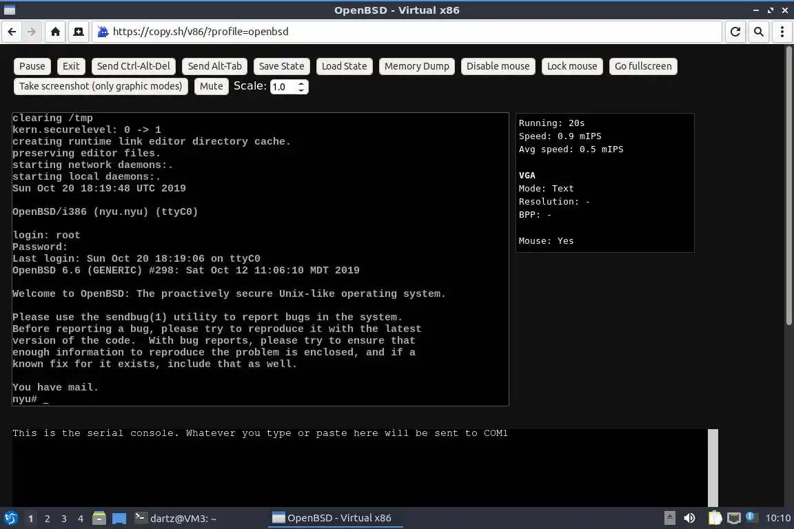Click the clipboard icon in system tray
Viewport: 794px width, 529px height.
click(x=715, y=518)
